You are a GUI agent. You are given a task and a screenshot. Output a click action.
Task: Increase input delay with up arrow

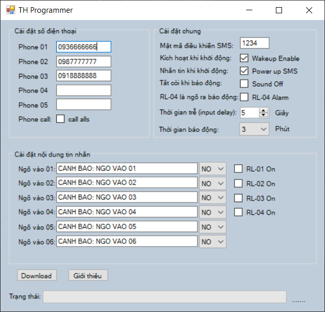click(264, 110)
